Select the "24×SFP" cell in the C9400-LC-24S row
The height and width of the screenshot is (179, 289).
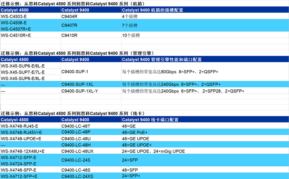205,160
